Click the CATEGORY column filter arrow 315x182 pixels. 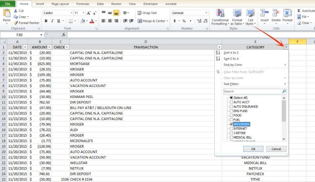click(286, 47)
